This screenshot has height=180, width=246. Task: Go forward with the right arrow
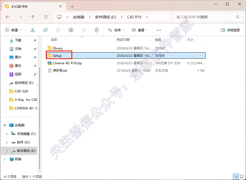[20, 17]
